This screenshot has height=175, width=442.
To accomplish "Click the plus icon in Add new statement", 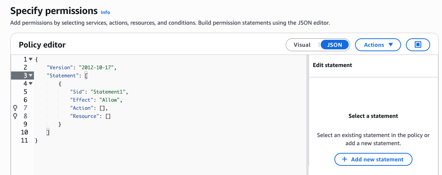I will click(x=345, y=160).
